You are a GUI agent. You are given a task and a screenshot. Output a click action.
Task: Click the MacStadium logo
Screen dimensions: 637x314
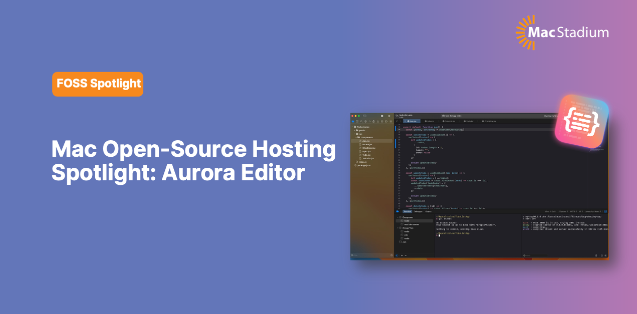pos(562,33)
